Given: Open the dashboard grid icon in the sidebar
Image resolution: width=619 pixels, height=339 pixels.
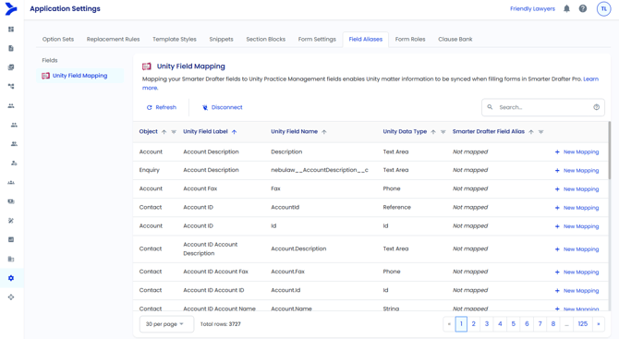Looking at the screenshot, I should tap(11, 30).
